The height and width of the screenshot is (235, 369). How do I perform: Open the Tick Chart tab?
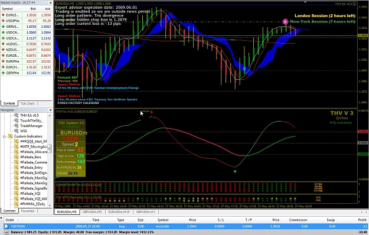pos(28,103)
